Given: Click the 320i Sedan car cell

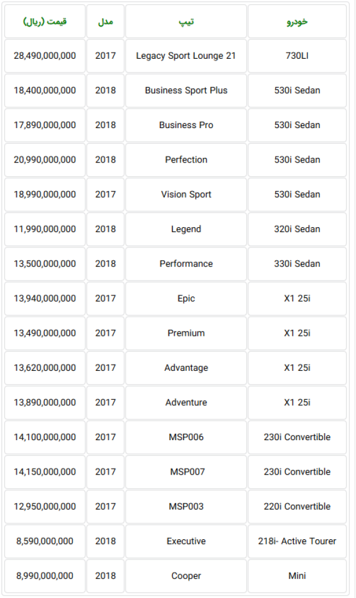Looking at the screenshot, I should point(297,229).
